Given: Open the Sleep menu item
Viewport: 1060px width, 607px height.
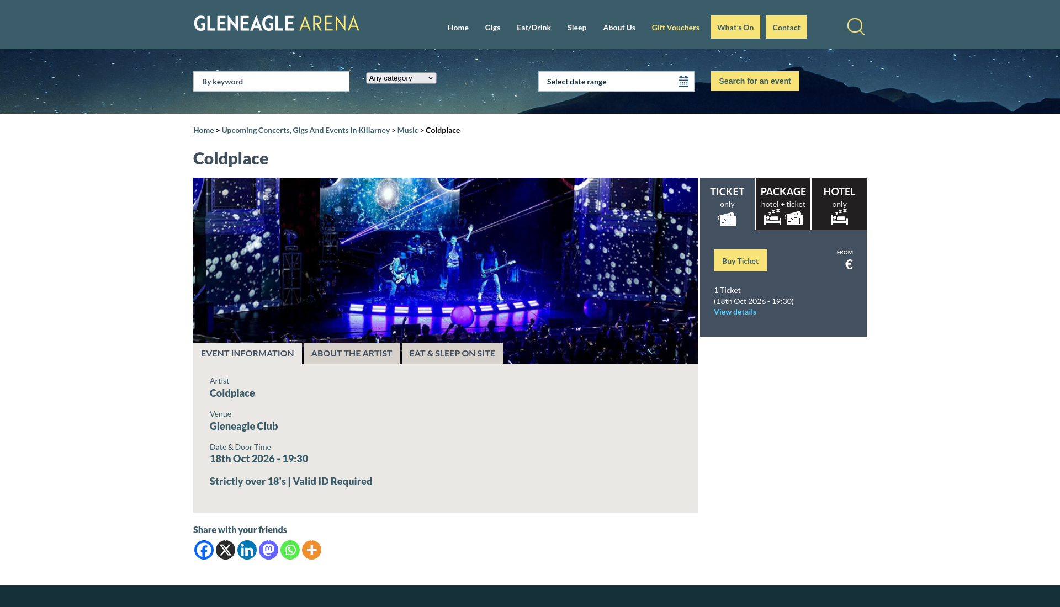Looking at the screenshot, I should point(577,28).
